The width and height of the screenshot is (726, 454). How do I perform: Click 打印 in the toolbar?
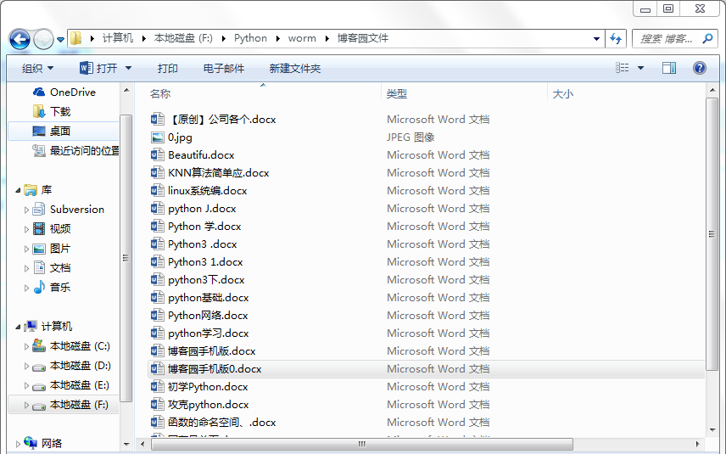pyautogui.click(x=168, y=69)
